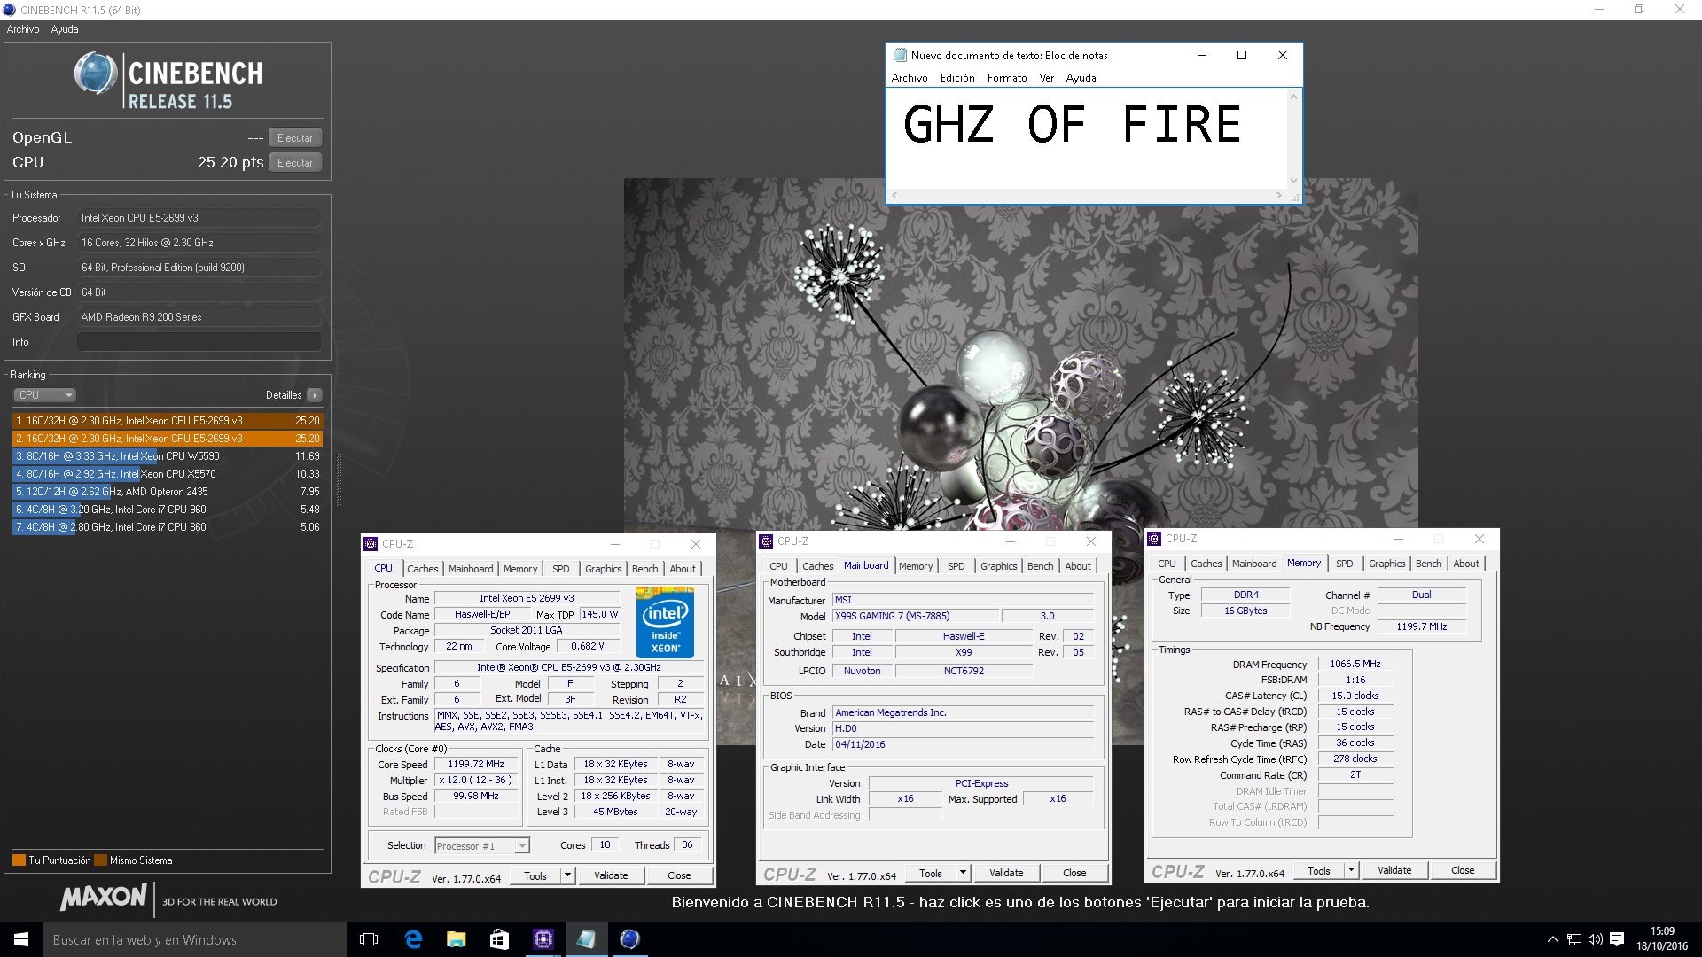Select the ranking row Core i7 CPU 860
Screen dimensions: 1702x957
coord(168,527)
